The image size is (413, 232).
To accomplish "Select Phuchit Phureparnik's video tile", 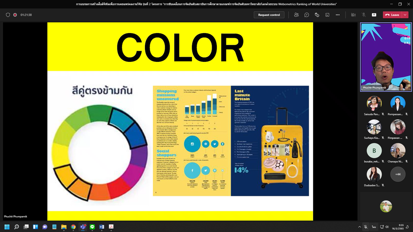I will [x=386, y=57].
